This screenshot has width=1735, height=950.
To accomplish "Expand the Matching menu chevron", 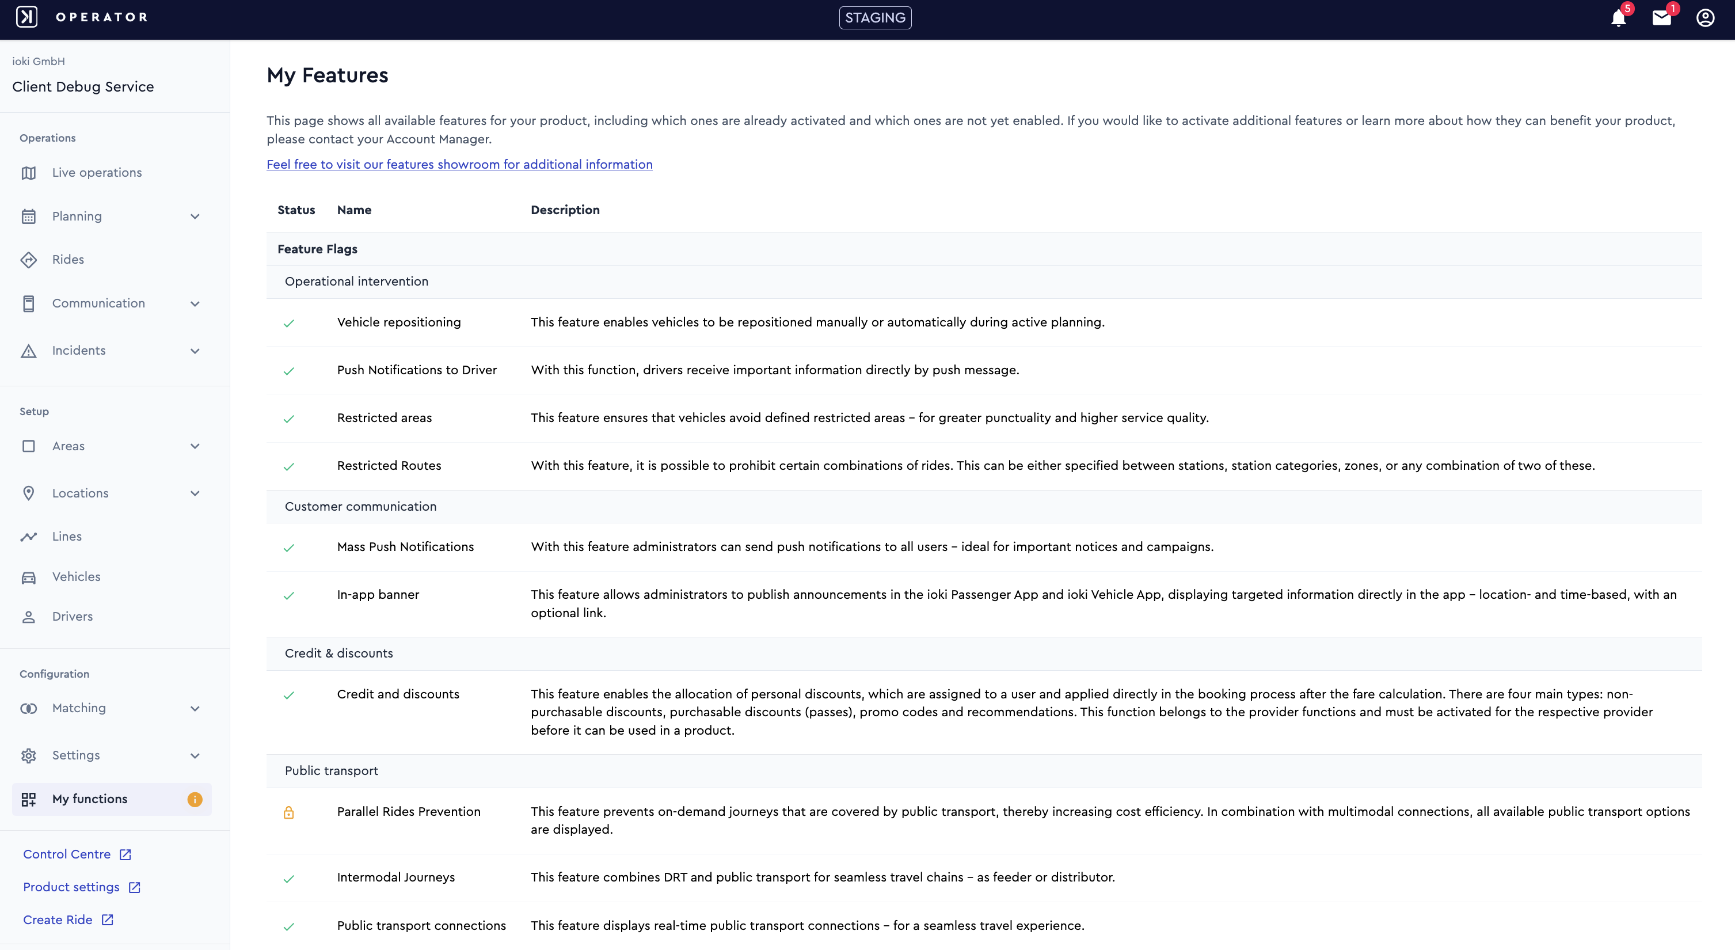I will click(x=195, y=709).
